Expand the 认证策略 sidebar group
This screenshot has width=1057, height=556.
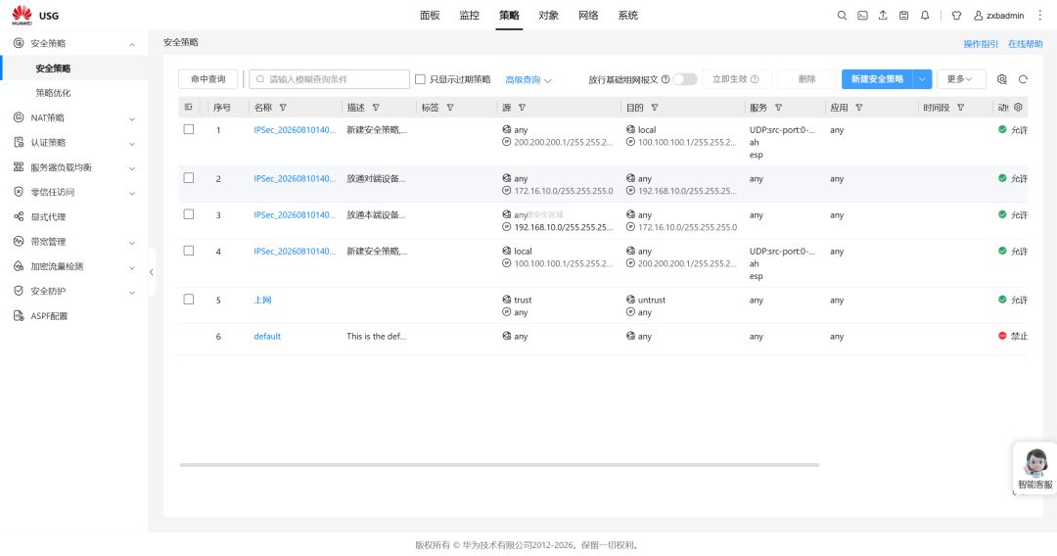(x=132, y=144)
